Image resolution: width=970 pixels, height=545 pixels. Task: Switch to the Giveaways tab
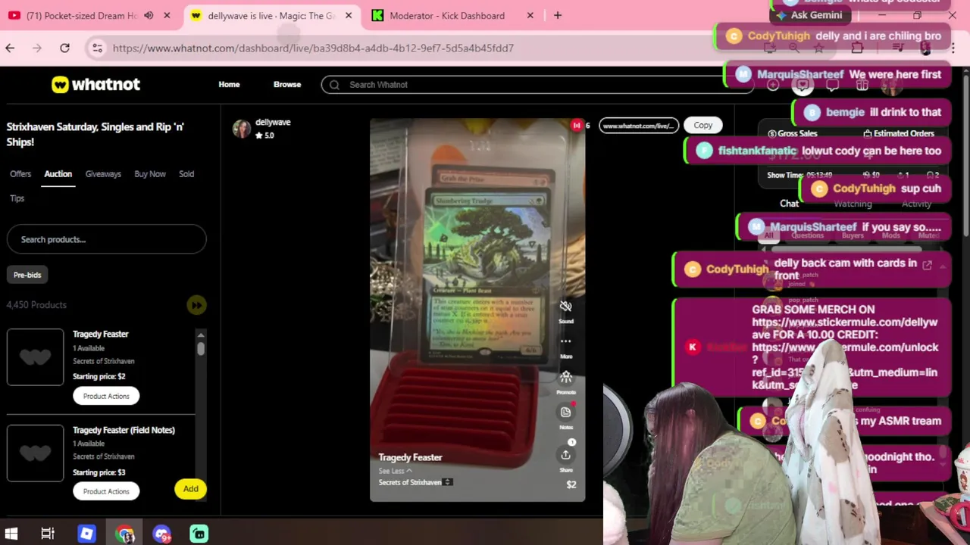coord(103,174)
